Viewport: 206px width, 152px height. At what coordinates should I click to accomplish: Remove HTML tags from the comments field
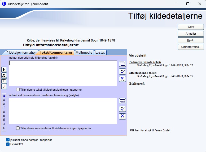[x=122, y=116]
